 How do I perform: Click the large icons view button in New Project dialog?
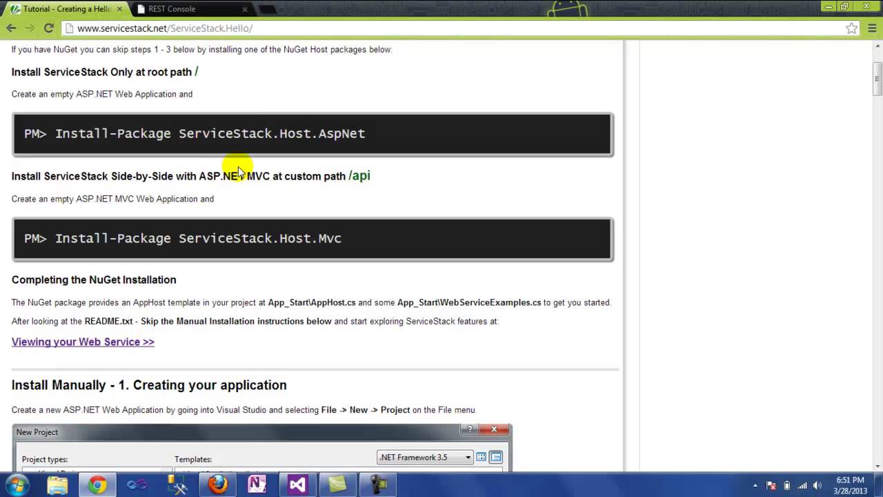coord(482,457)
